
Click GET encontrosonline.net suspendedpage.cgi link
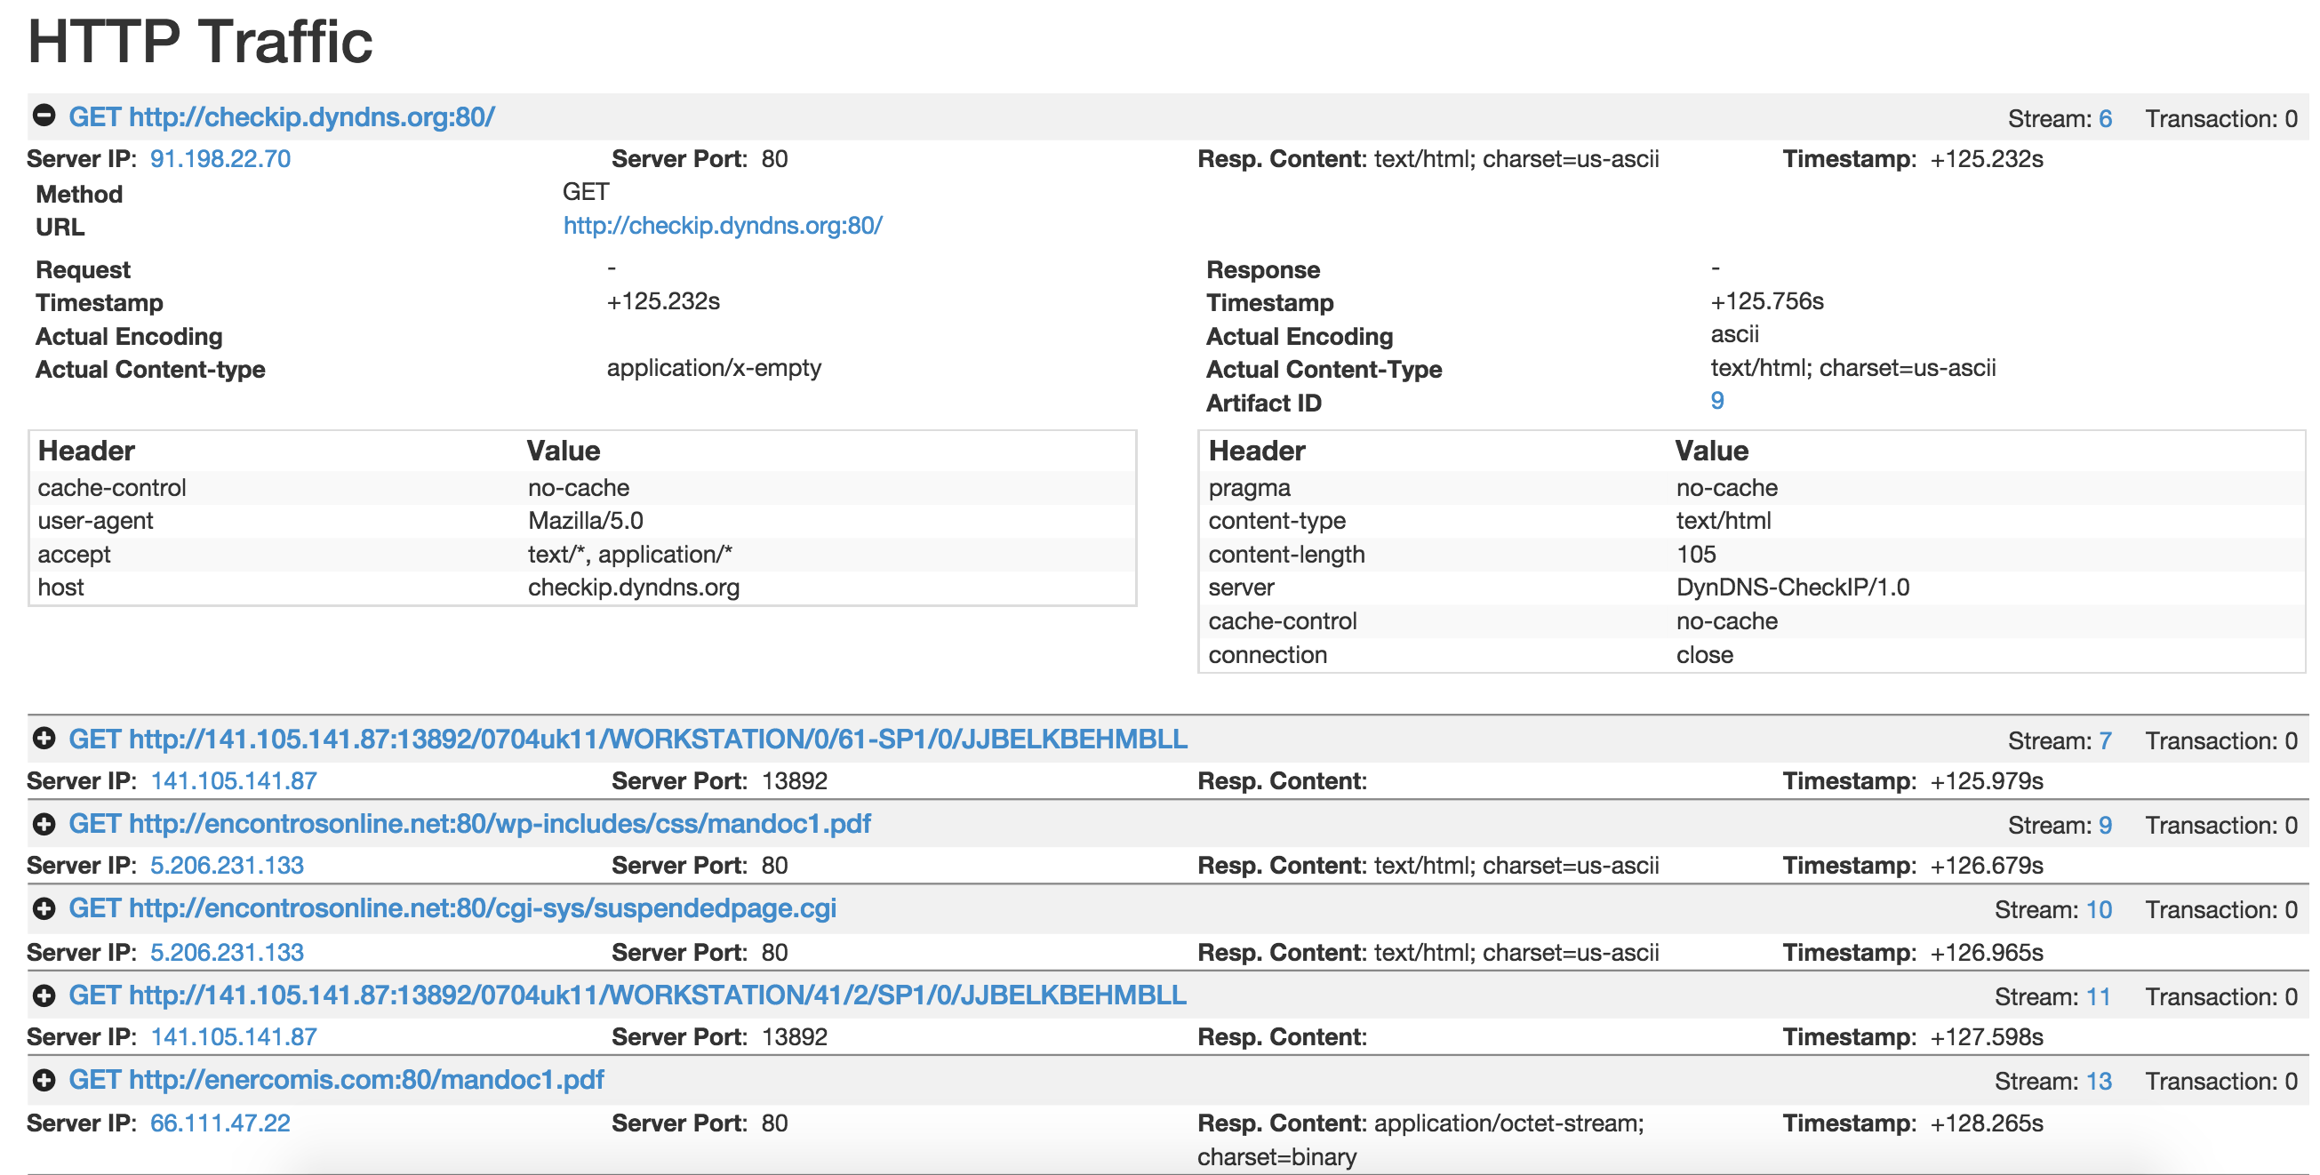[452, 908]
